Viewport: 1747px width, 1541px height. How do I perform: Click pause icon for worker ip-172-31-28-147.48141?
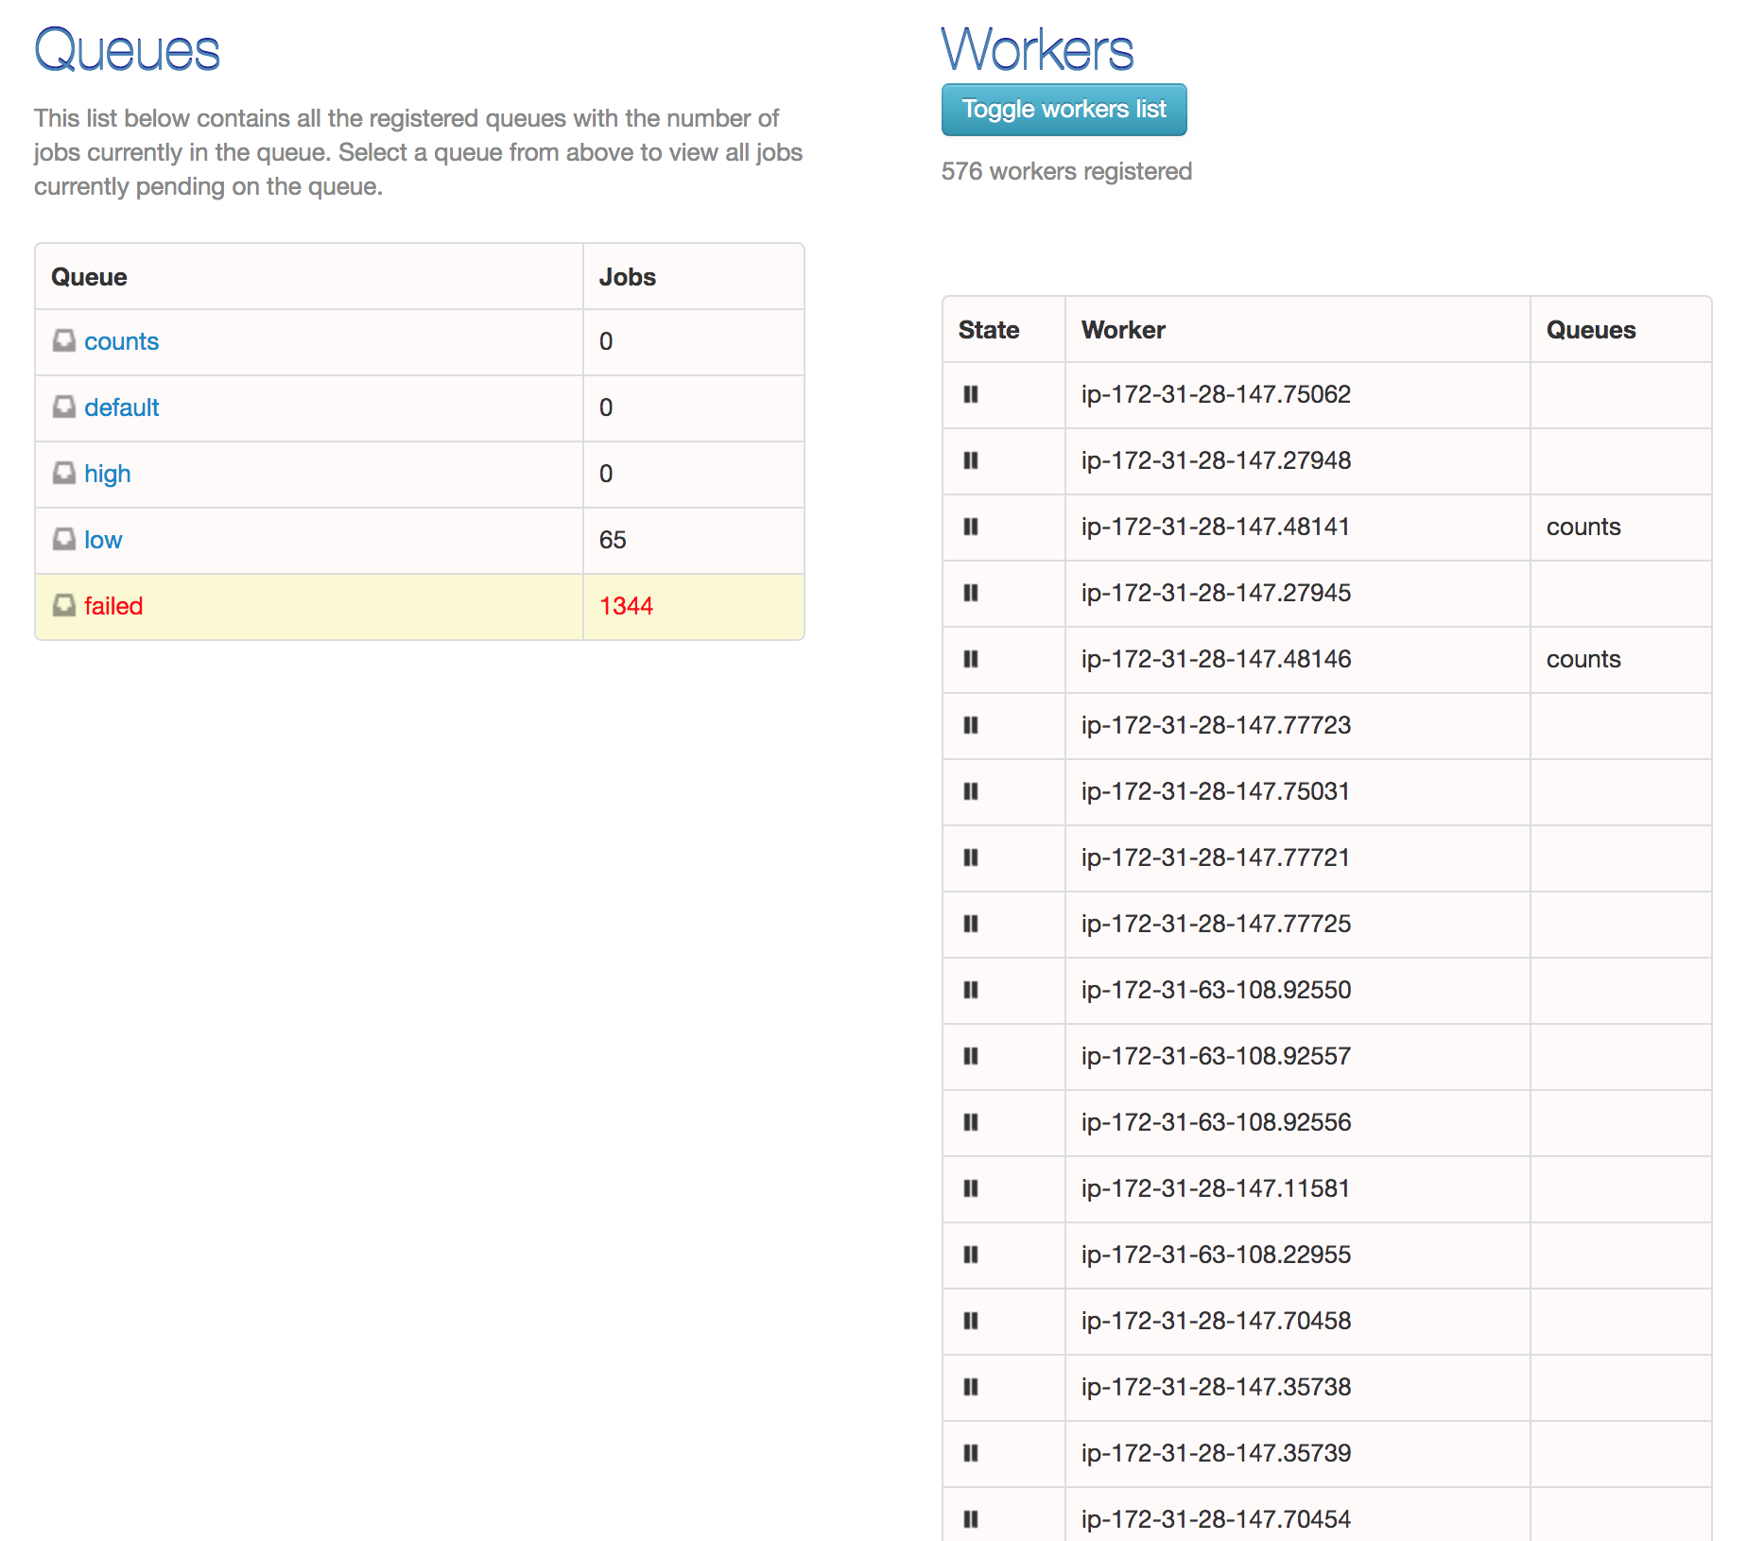tap(971, 528)
